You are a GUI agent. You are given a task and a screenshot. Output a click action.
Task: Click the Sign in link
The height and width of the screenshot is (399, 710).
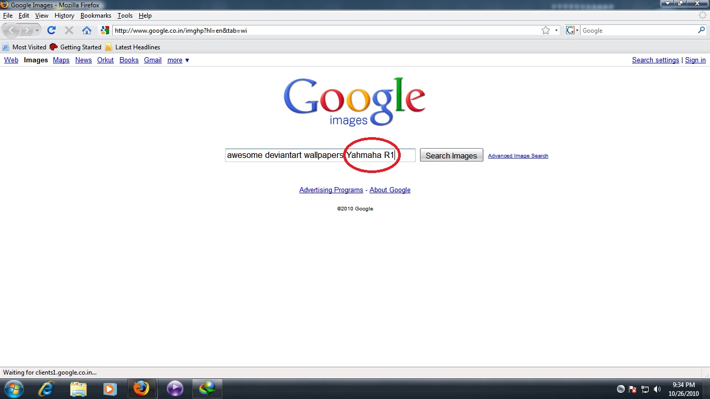pyautogui.click(x=695, y=60)
